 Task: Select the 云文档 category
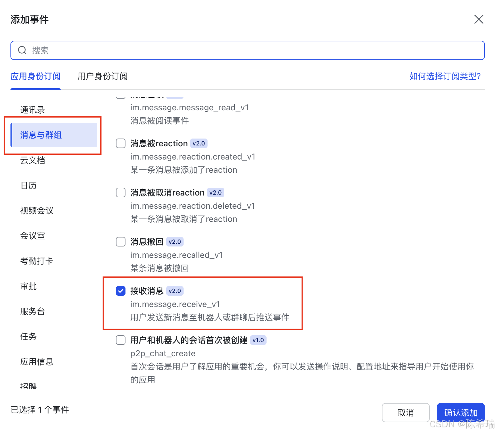click(33, 160)
